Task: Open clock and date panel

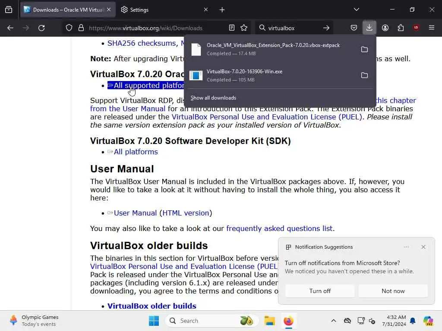Action: pyautogui.click(x=394, y=321)
